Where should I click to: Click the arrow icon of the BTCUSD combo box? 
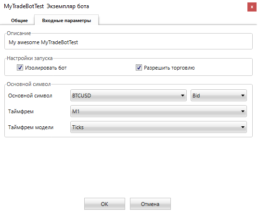tap(182, 96)
